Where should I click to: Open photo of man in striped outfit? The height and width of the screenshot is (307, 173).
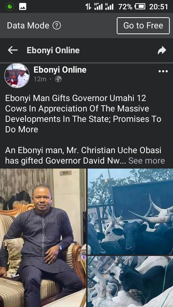[x=43, y=238]
